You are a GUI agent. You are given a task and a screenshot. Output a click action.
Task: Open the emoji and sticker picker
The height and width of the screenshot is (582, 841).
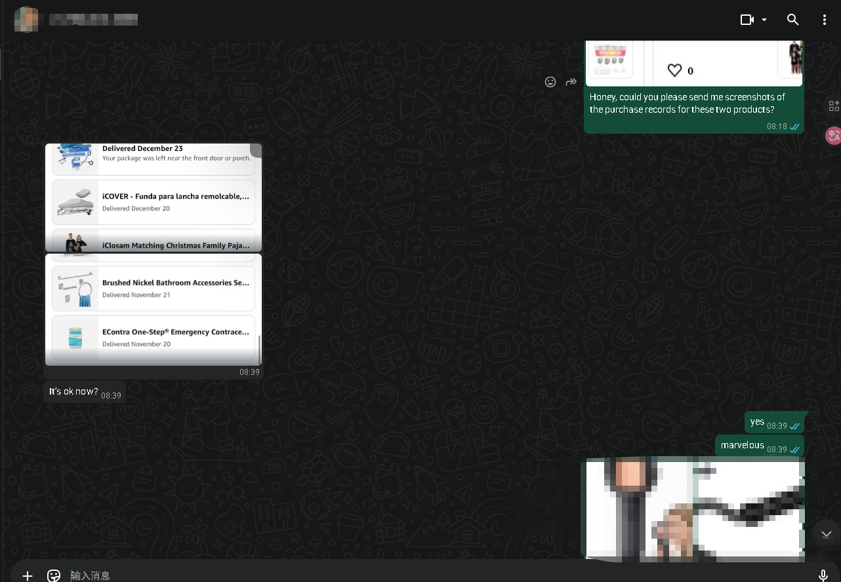[54, 575]
